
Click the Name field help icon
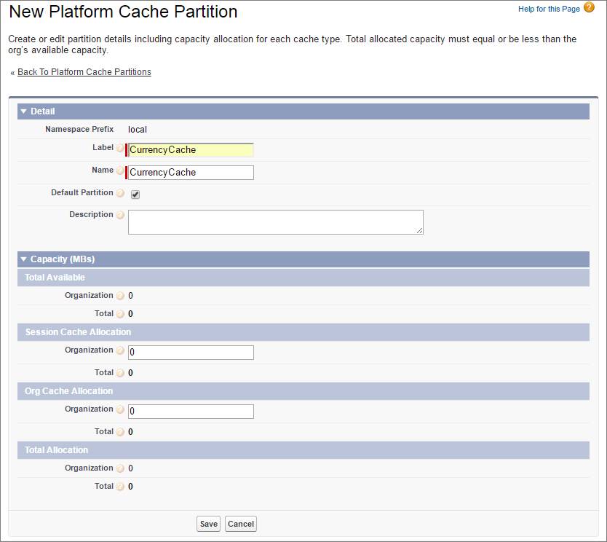[x=120, y=170]
